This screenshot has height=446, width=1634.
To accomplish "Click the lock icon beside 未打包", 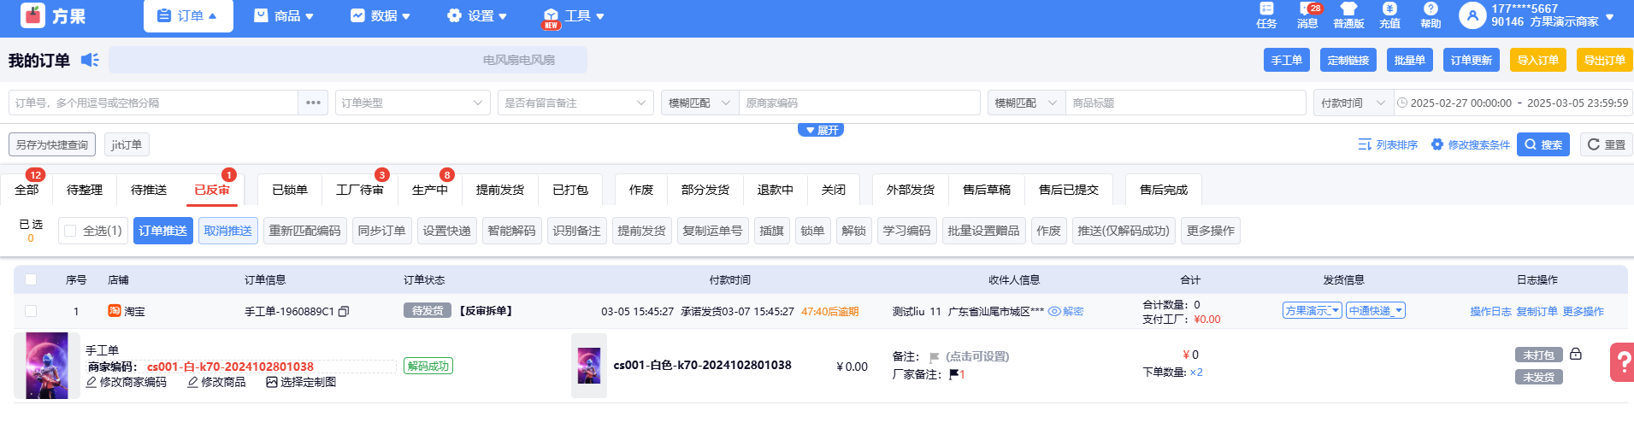I will [x=1576, y=354].
